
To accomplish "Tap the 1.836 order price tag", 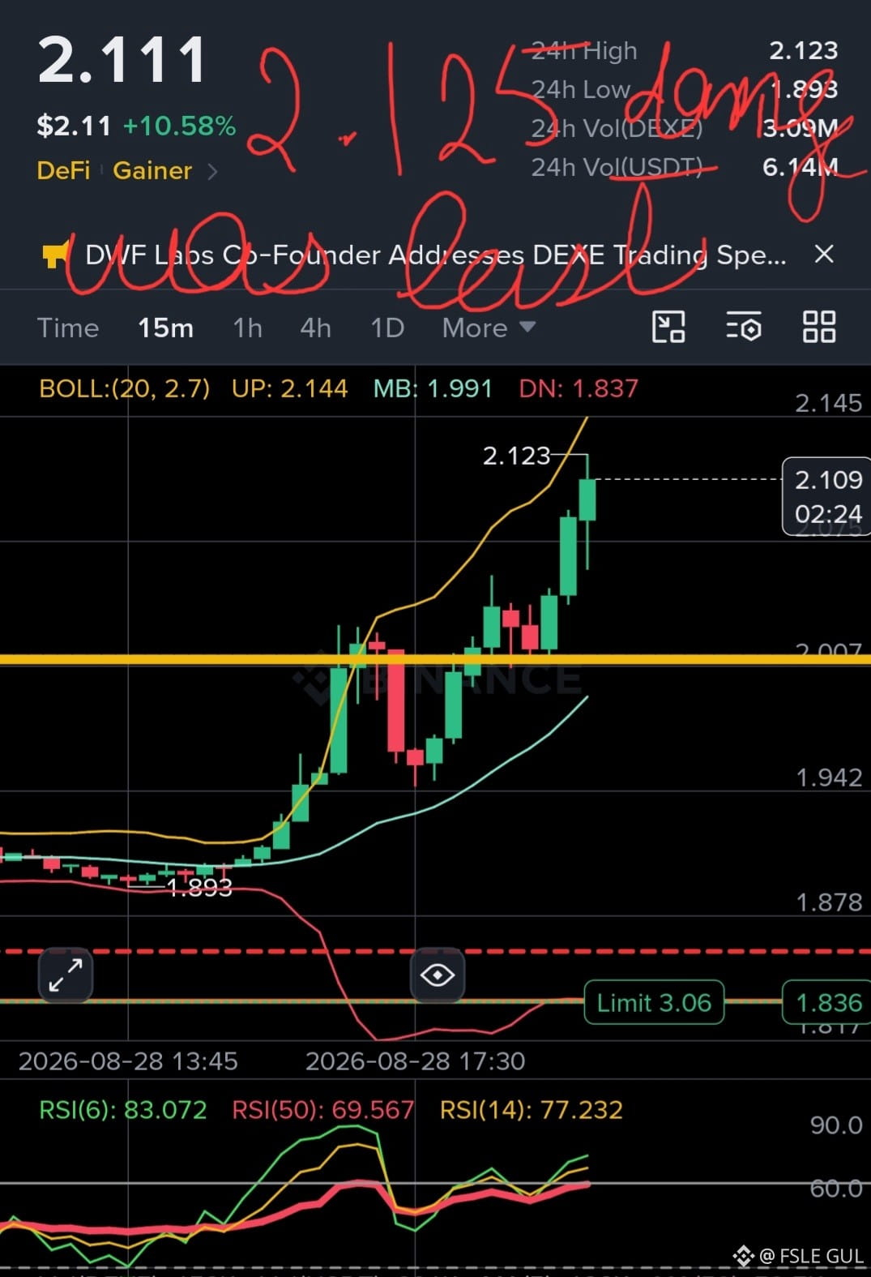I will click(x=827, y=1003).
